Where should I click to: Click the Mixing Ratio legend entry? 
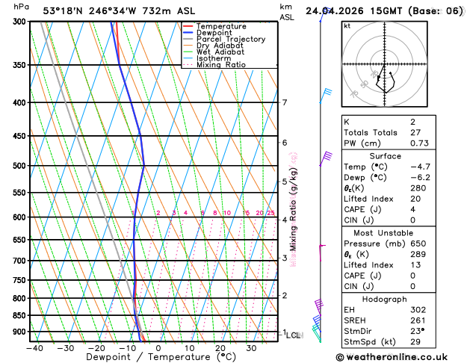[x=214, y=65]
